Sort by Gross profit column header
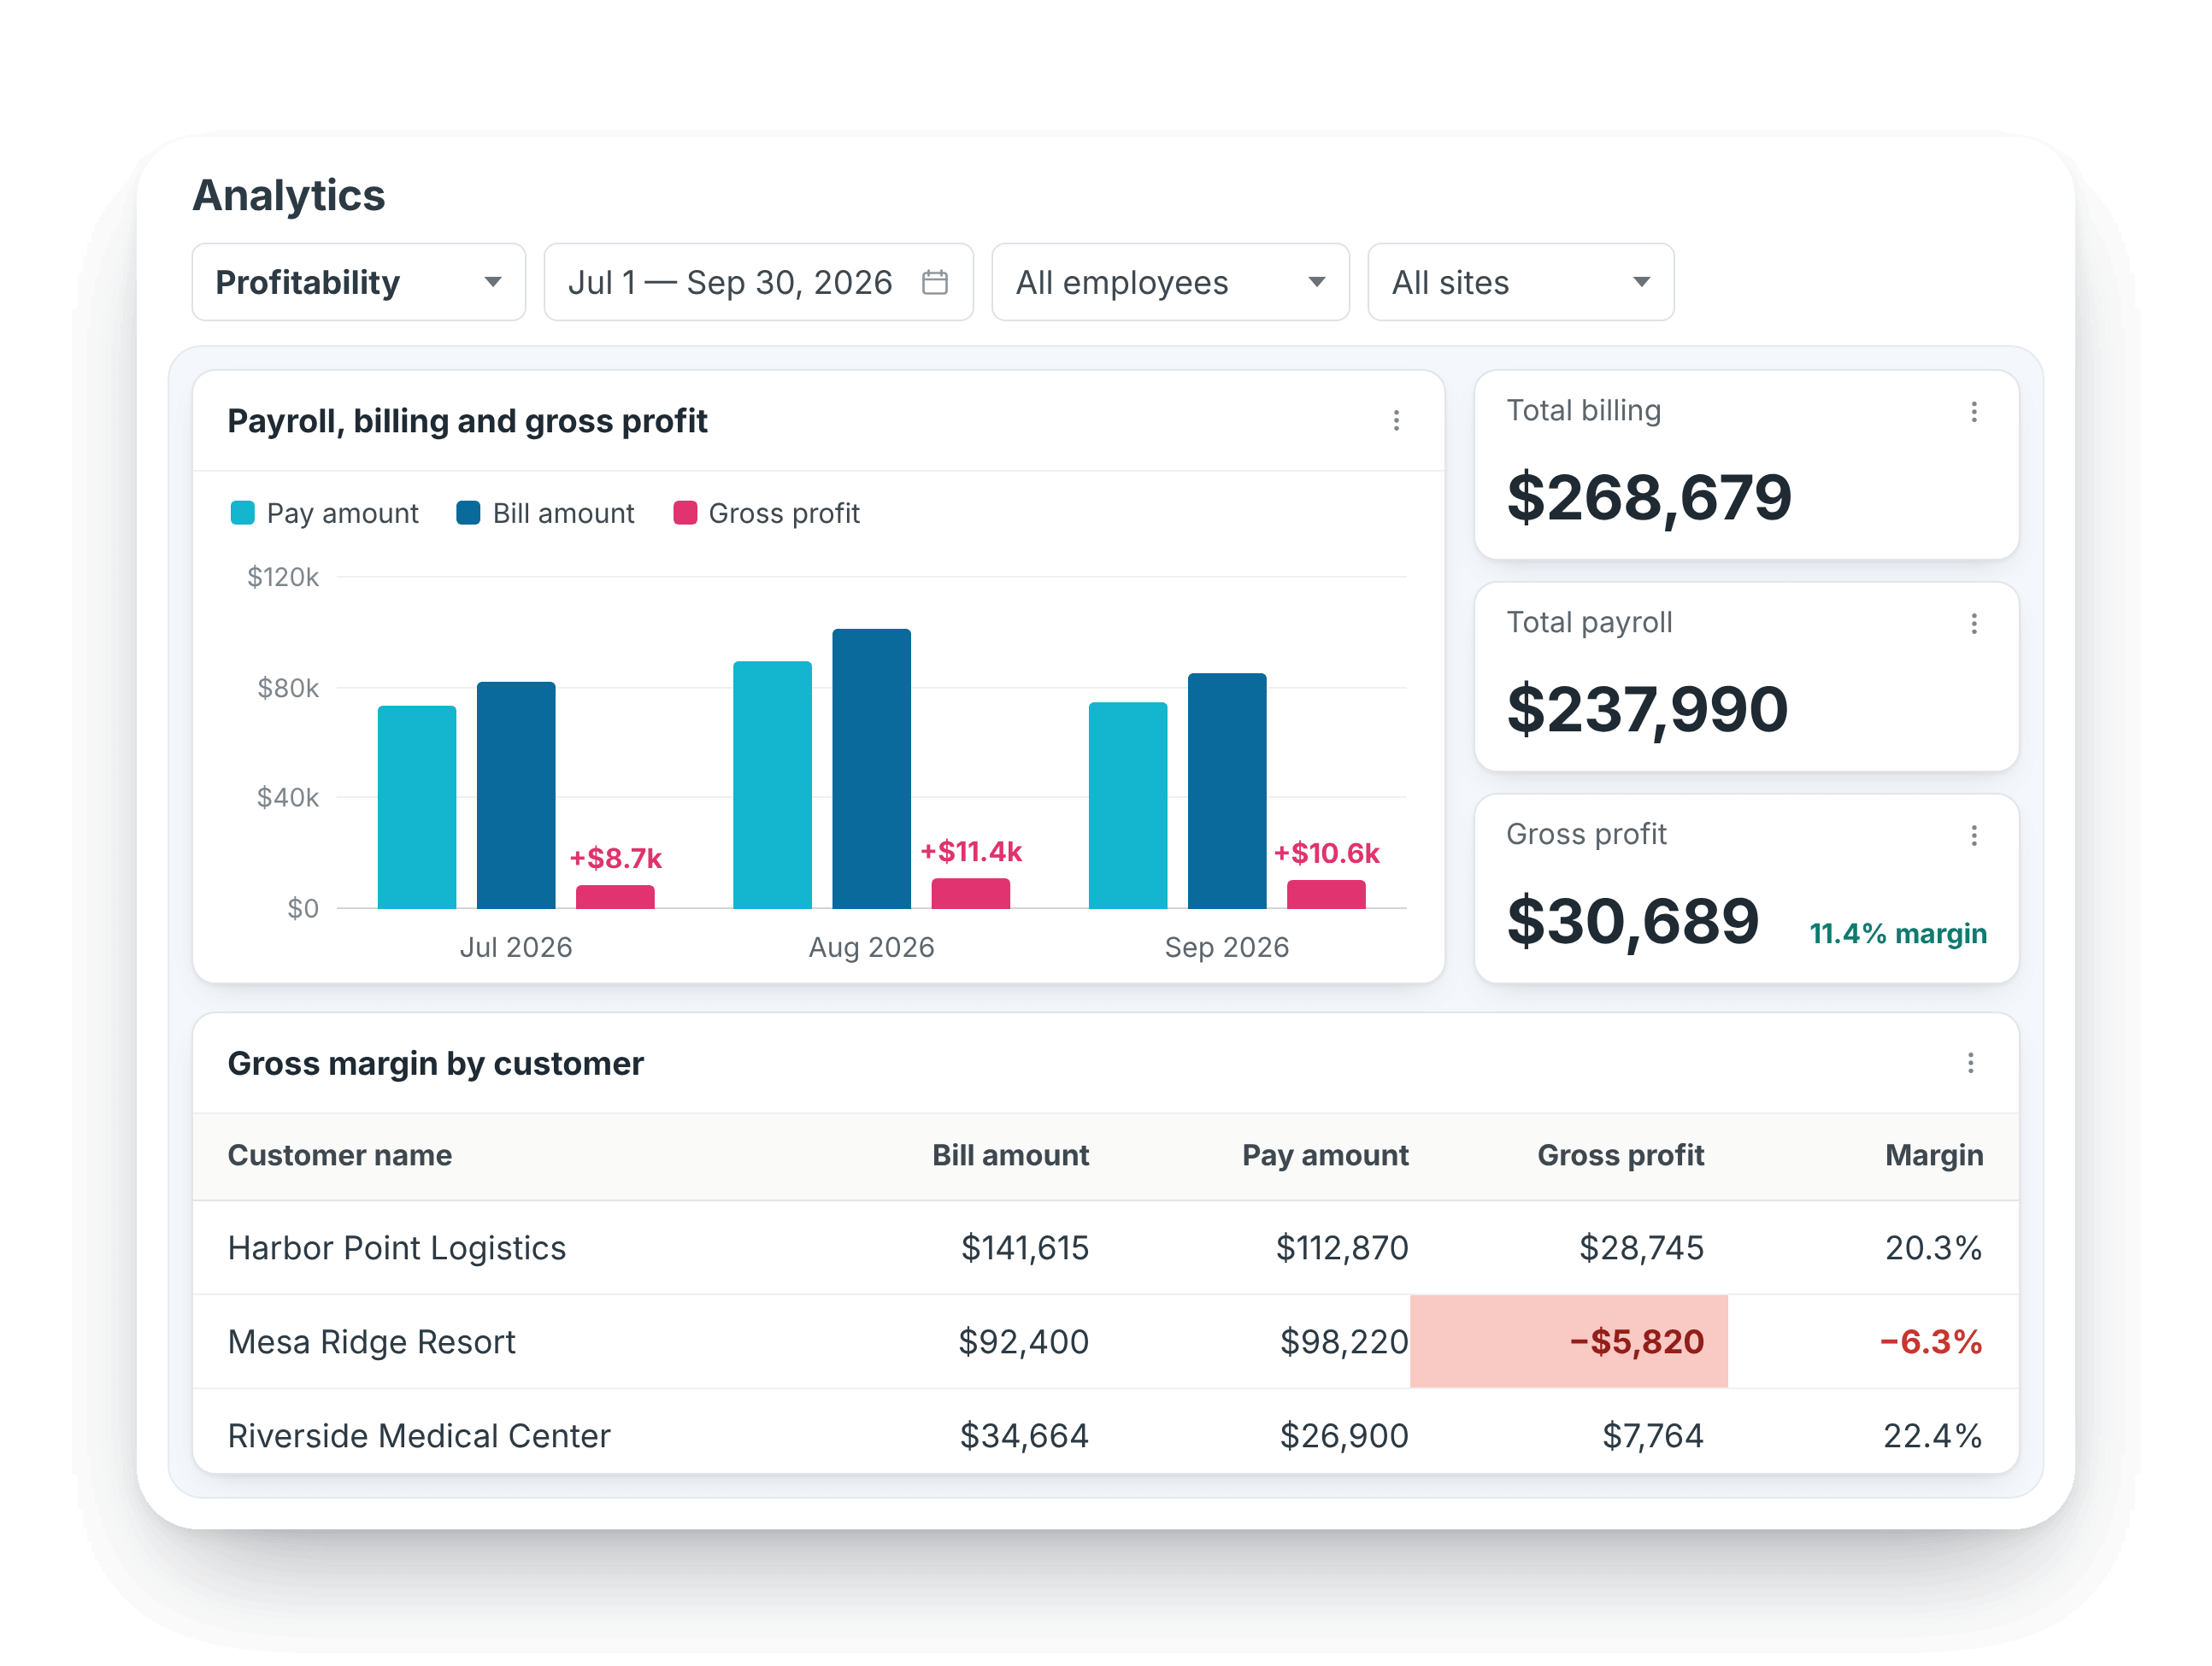The image size is (2212, 1666). 1620,1155
